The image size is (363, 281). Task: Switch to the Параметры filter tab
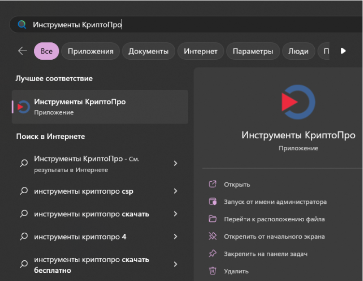pos(253,51)
